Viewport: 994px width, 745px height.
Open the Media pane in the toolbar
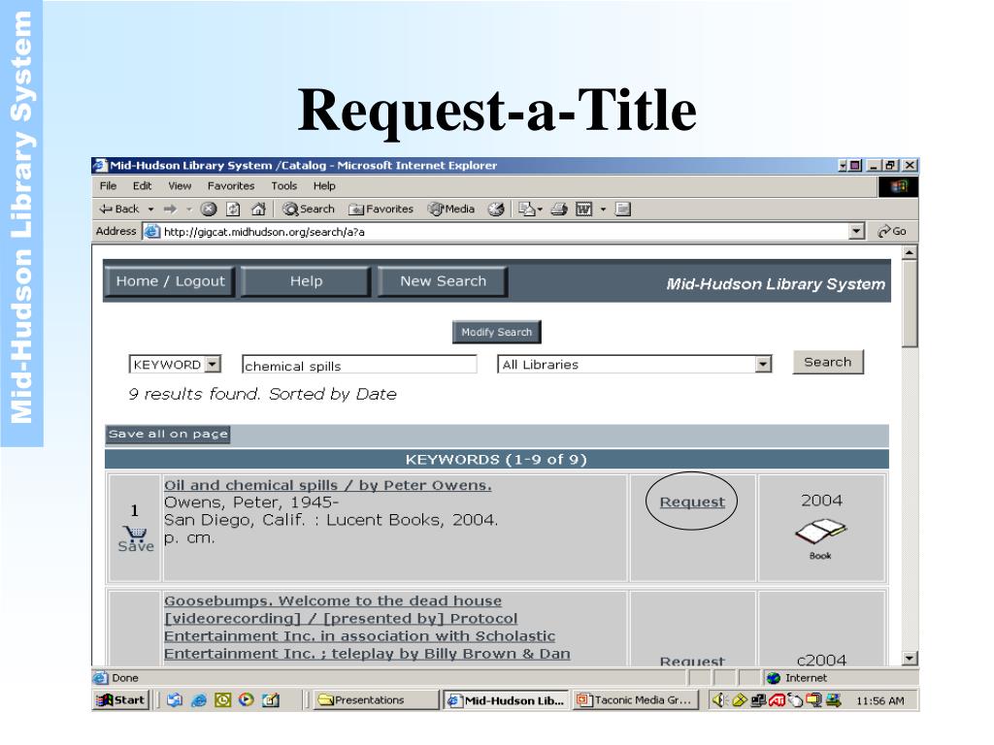[x=451, y=210]
